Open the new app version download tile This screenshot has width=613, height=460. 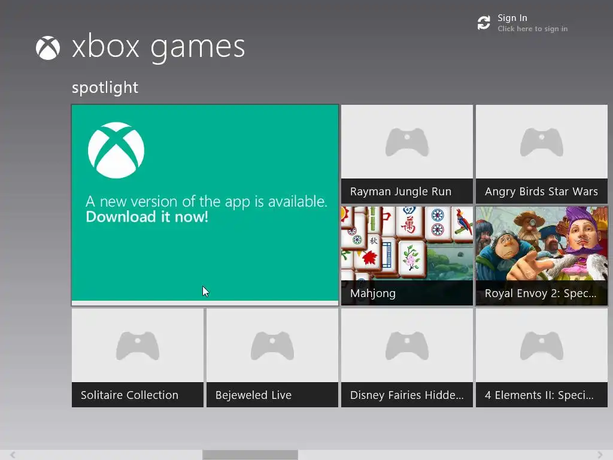(x=205, y=205)
